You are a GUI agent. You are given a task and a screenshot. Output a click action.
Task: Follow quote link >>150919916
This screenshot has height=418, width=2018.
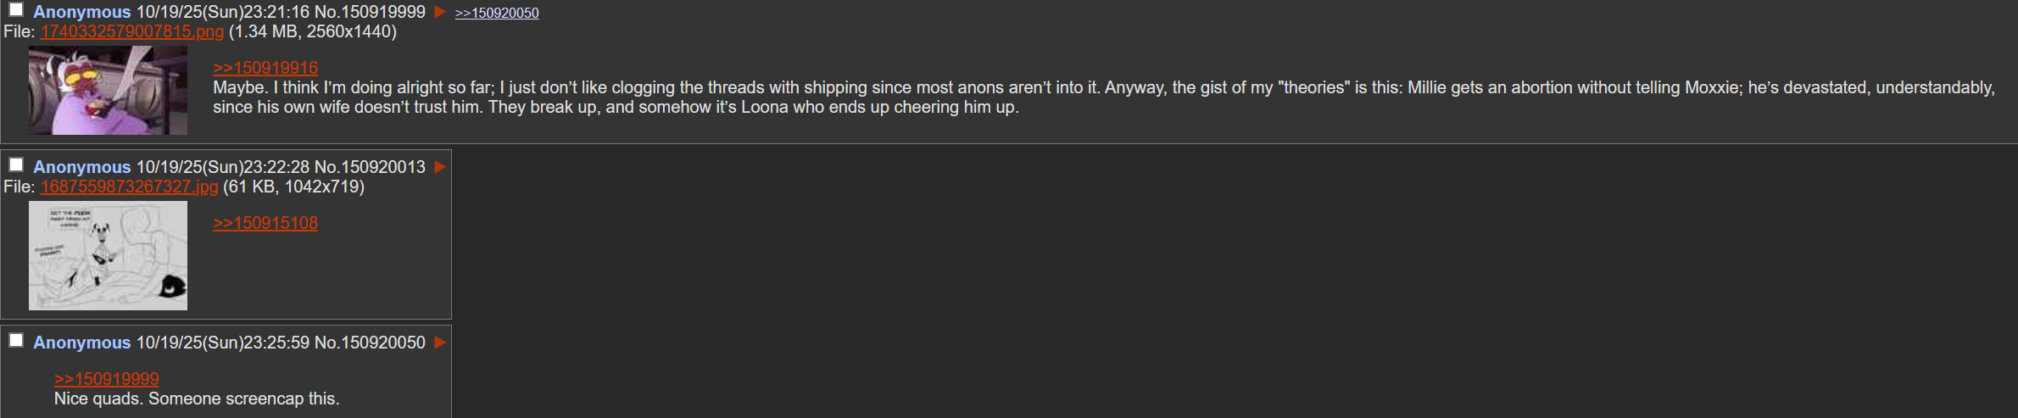click(x=265, y=68)
